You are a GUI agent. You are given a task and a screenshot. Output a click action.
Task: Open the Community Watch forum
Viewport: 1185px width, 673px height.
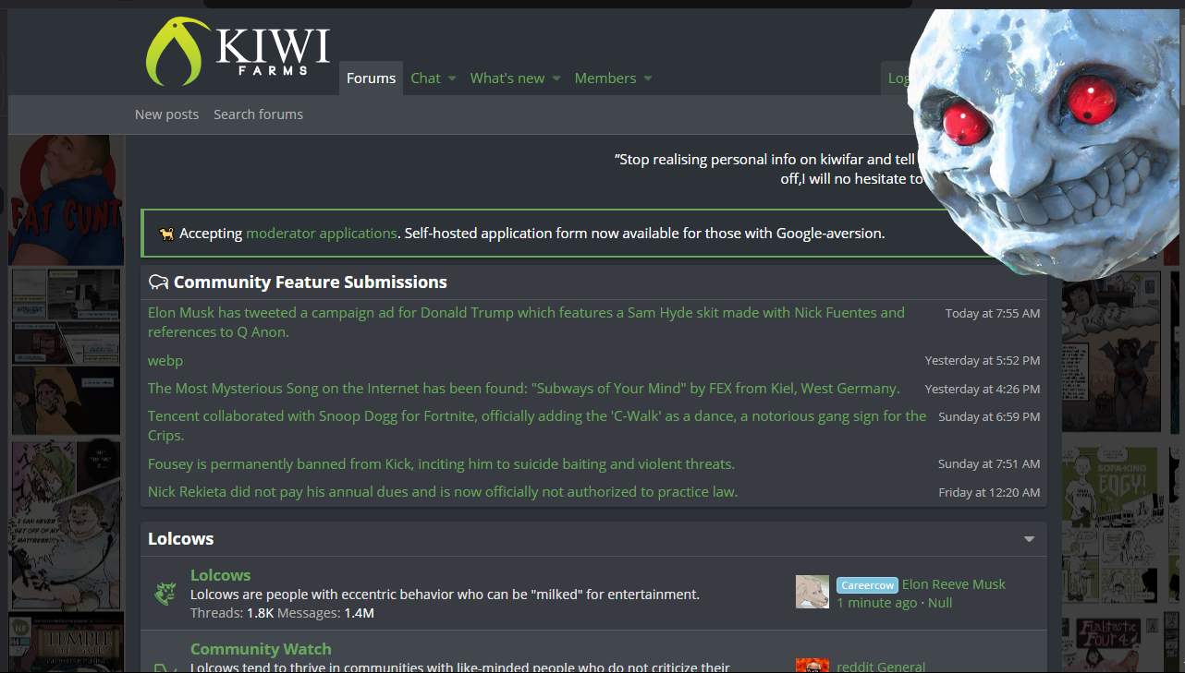pos(261,649)
